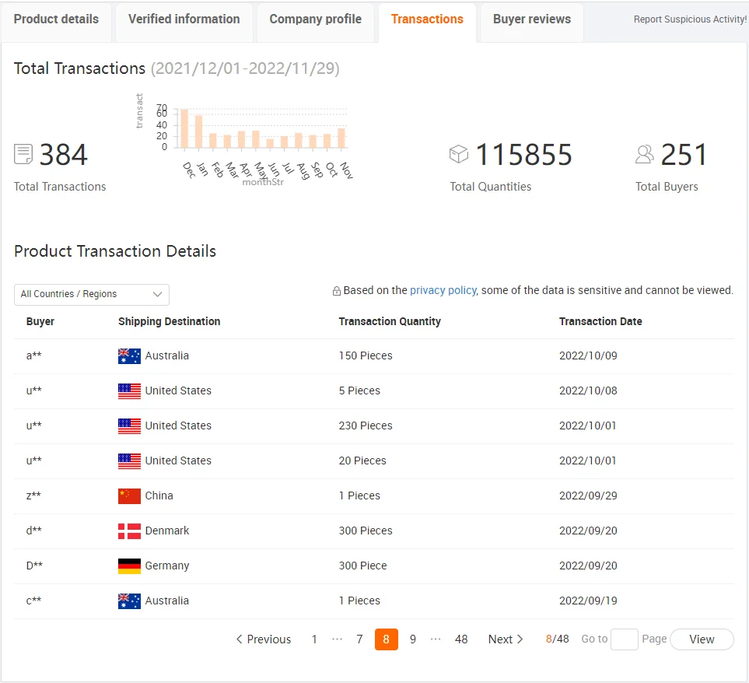The image size is (749, 683).
Task: Click the 2022/09/19 date cell
Action: (588, 601)
